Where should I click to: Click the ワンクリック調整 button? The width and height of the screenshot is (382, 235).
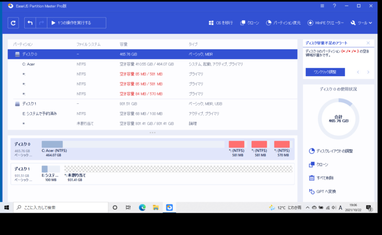point(325,72)
